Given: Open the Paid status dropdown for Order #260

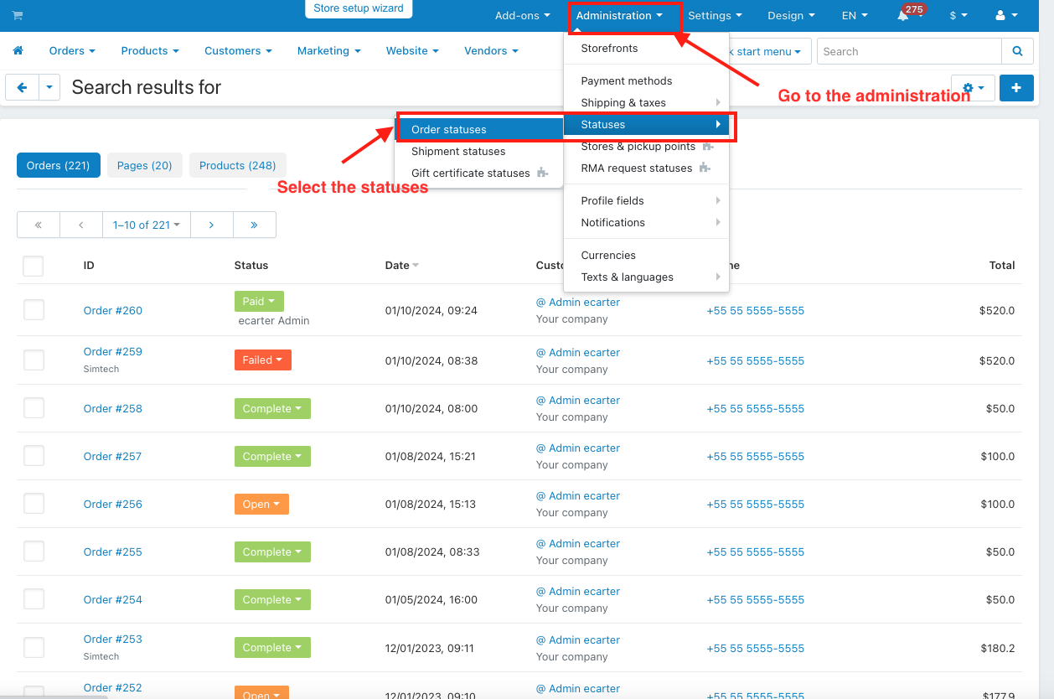Looking at the screenshot, I should click(x=259, y=302).
